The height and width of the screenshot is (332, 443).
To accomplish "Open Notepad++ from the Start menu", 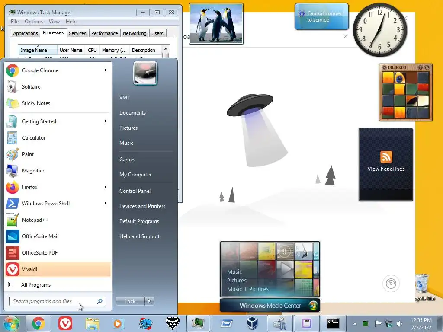I will [58, 220].
